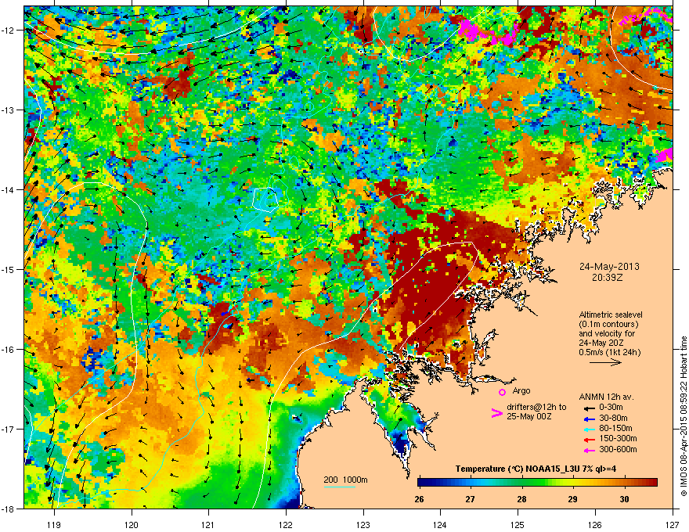Click the '300-600m' depth label

(x=618, y=449)
